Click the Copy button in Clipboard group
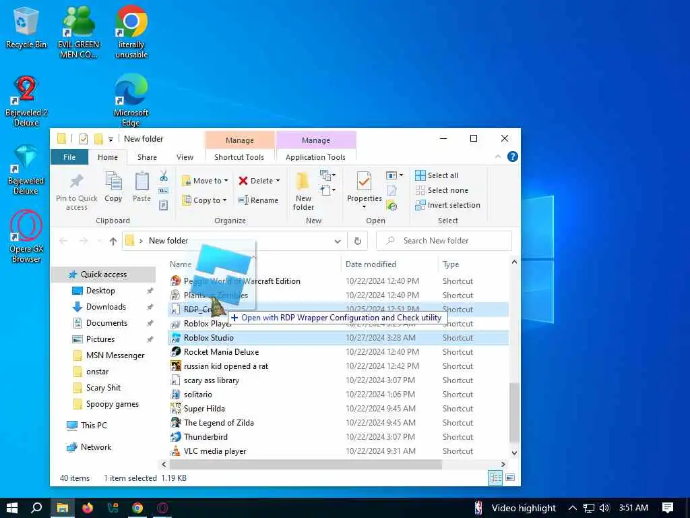 113,187
